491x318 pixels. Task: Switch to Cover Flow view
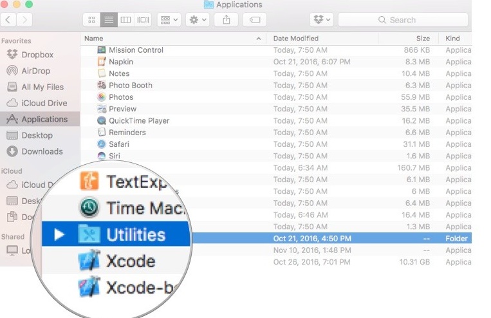coord(143,20)
